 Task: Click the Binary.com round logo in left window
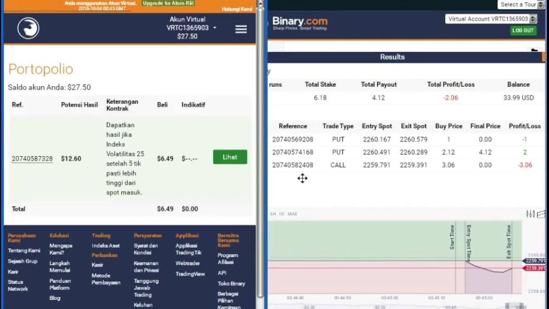coord(28,28)
